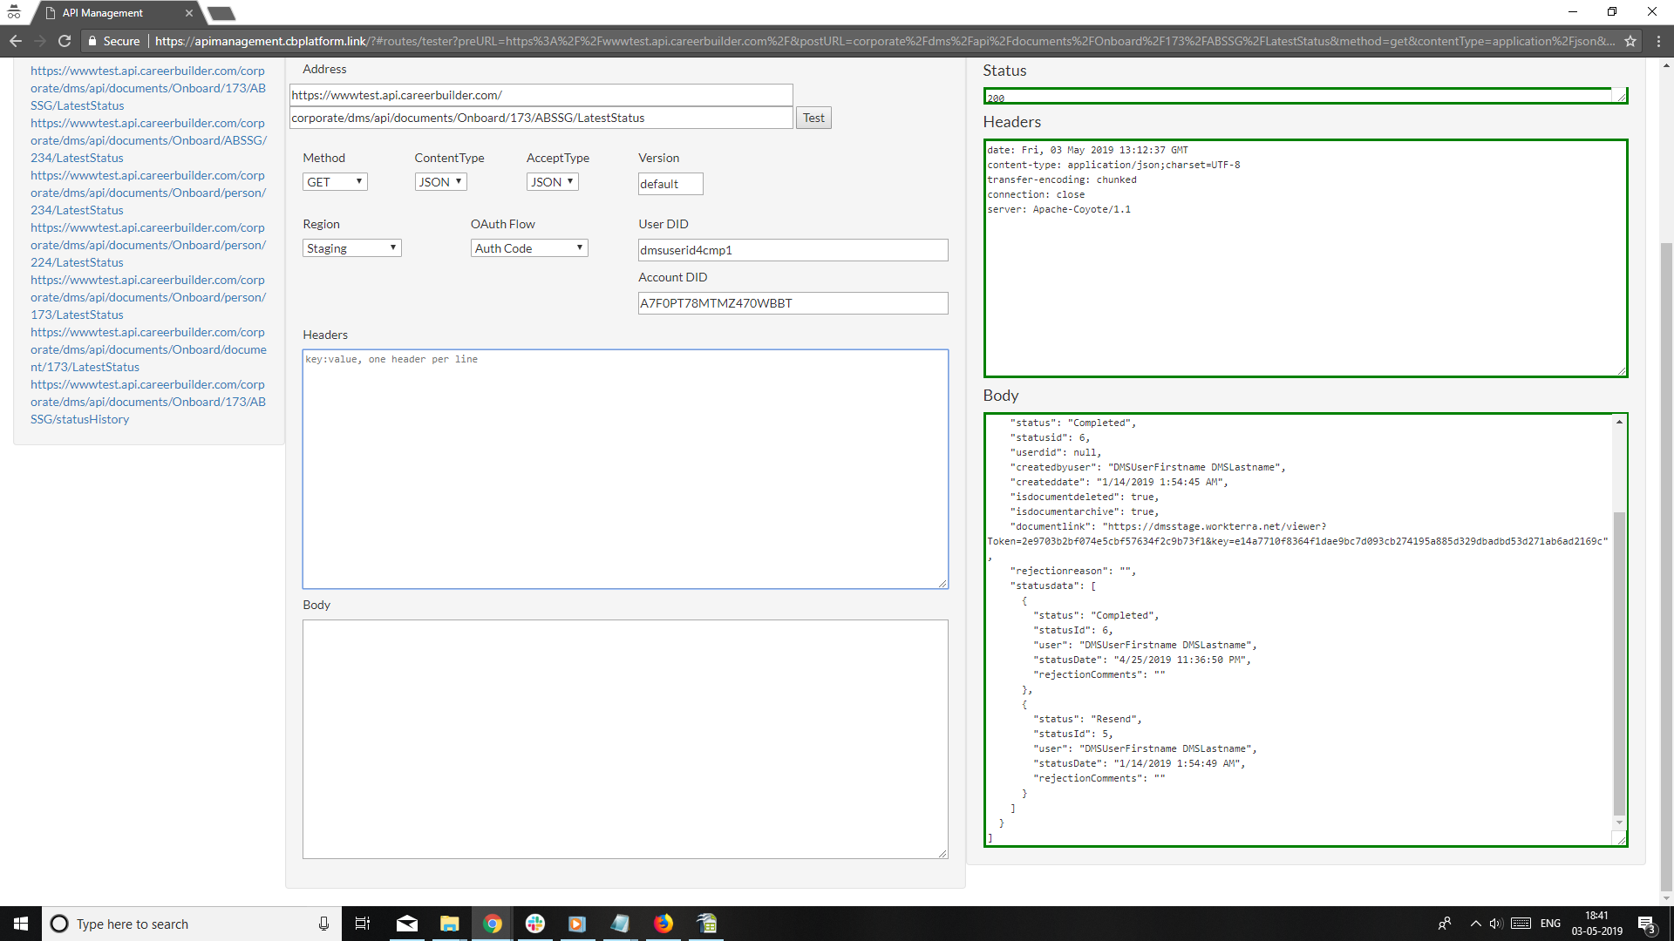
Task: Click the request Body textarea
Action: pyautogui.click(x=625, y=739)
